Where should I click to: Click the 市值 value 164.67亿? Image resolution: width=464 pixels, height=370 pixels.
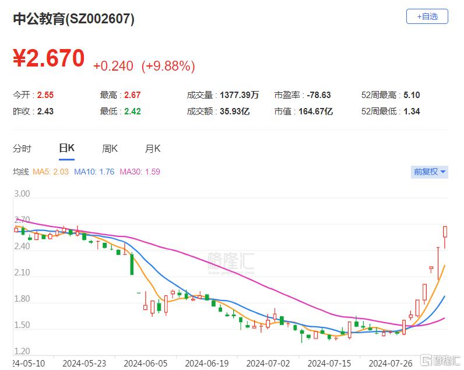coord(315,111)
